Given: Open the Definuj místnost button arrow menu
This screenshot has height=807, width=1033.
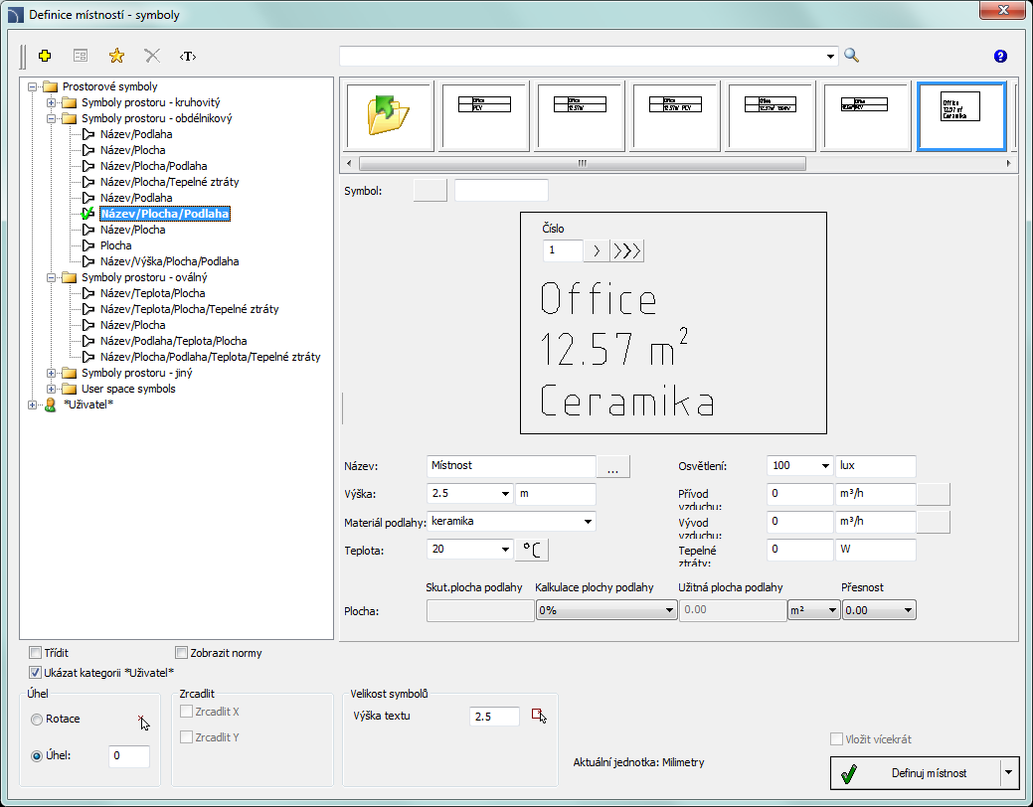Looking at the screenshot, I should [x=1008, y=772].
